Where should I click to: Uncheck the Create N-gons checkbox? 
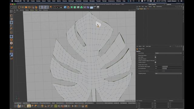(156, 62)
